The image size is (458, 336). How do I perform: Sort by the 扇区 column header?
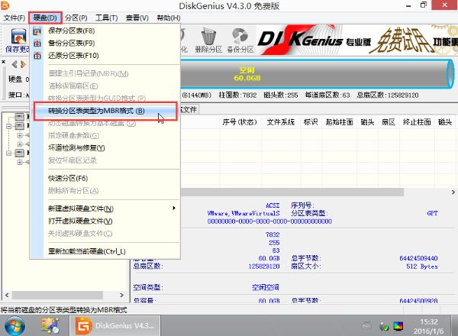coord(389,122)
